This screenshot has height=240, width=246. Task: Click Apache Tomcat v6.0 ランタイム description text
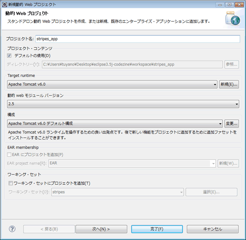(x=123, y=135)
